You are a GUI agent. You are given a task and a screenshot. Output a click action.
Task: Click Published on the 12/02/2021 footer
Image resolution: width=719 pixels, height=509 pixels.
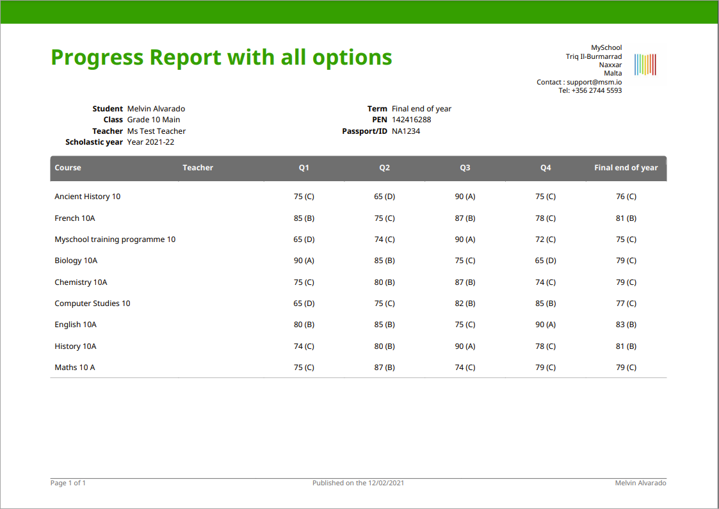[358, 483]
